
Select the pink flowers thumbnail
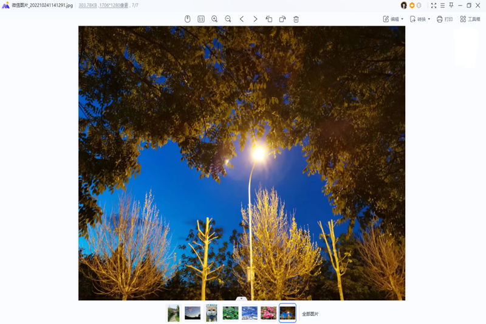(269, 313)
